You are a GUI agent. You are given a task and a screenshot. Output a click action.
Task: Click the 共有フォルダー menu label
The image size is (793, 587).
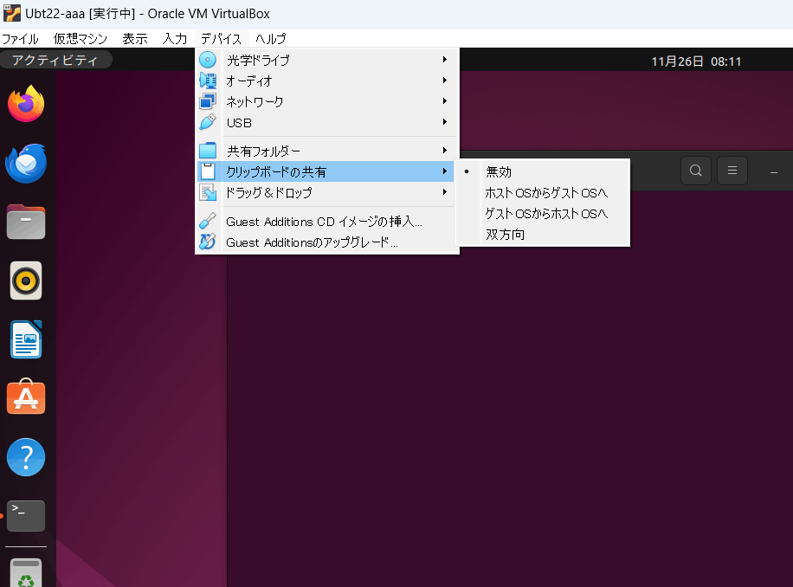tap(263, 152)
